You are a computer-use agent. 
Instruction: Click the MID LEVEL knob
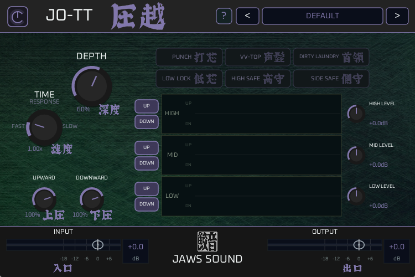pyautogui.click(x=356, y=155)
